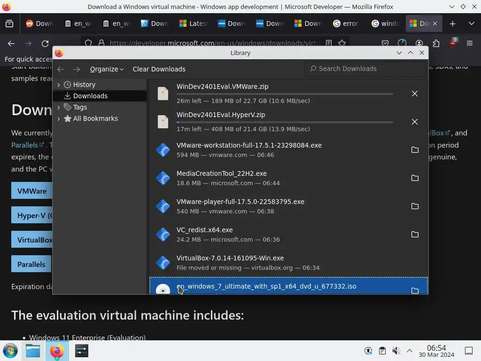Open the settings app in taskbar
The width and height of the screenshot is (481, 361).
point(82,351)
